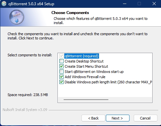The width and height of the screenshot is (161, 126).
Task: Uncheck Disable Windows path length limit checkbox
Action: [61, 82]
